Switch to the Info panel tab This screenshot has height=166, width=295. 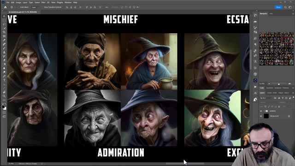tap(271, 14)
